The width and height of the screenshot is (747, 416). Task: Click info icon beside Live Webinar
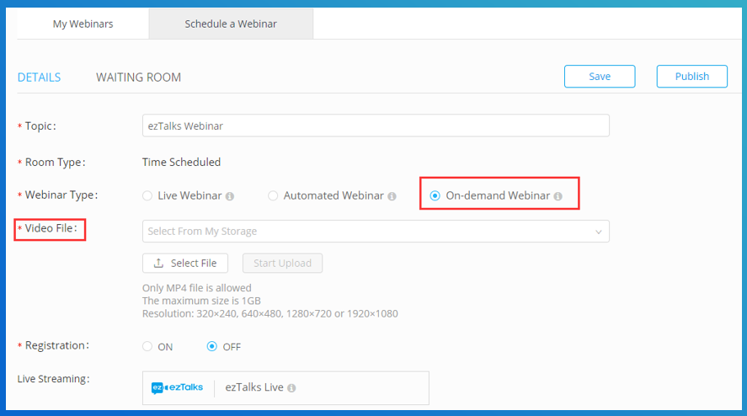pyautogui.click(x=230, y=196)
